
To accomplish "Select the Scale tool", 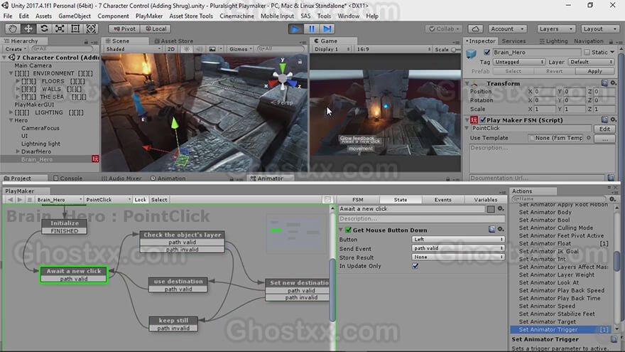I will point(60,28).
